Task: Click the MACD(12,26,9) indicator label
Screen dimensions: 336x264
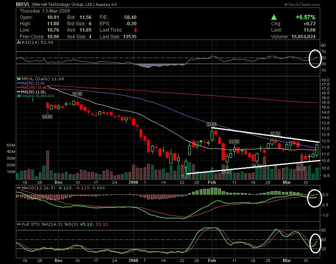Action: (38, 188)
